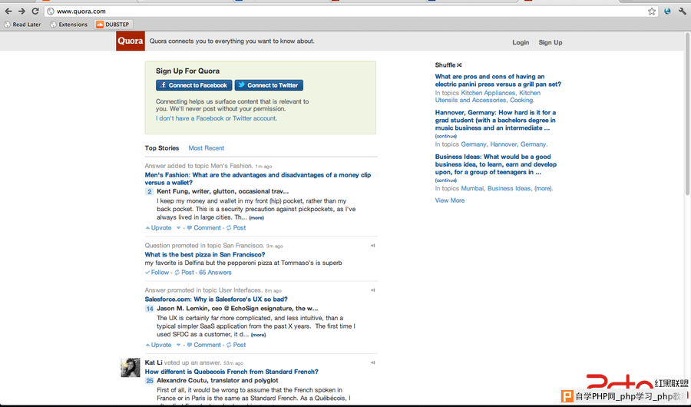The height and width of the screenshot is (407, 691).
Task: Open best pizza in San Francisco question
Action: point(205,254)
